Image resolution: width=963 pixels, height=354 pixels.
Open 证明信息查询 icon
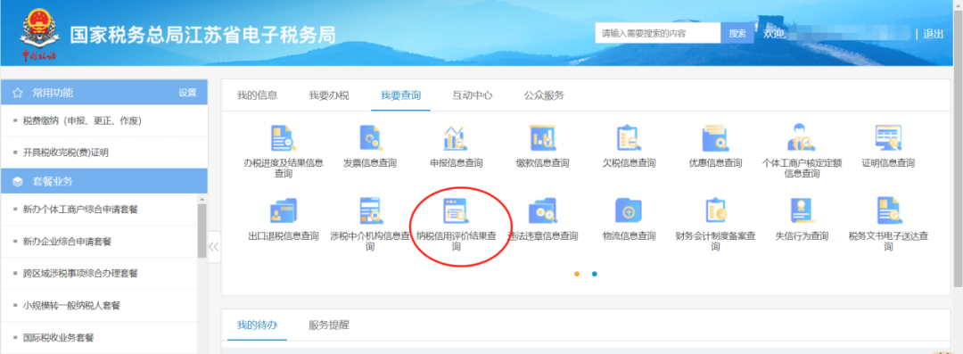pyautogui.click(x=888, y=138)
